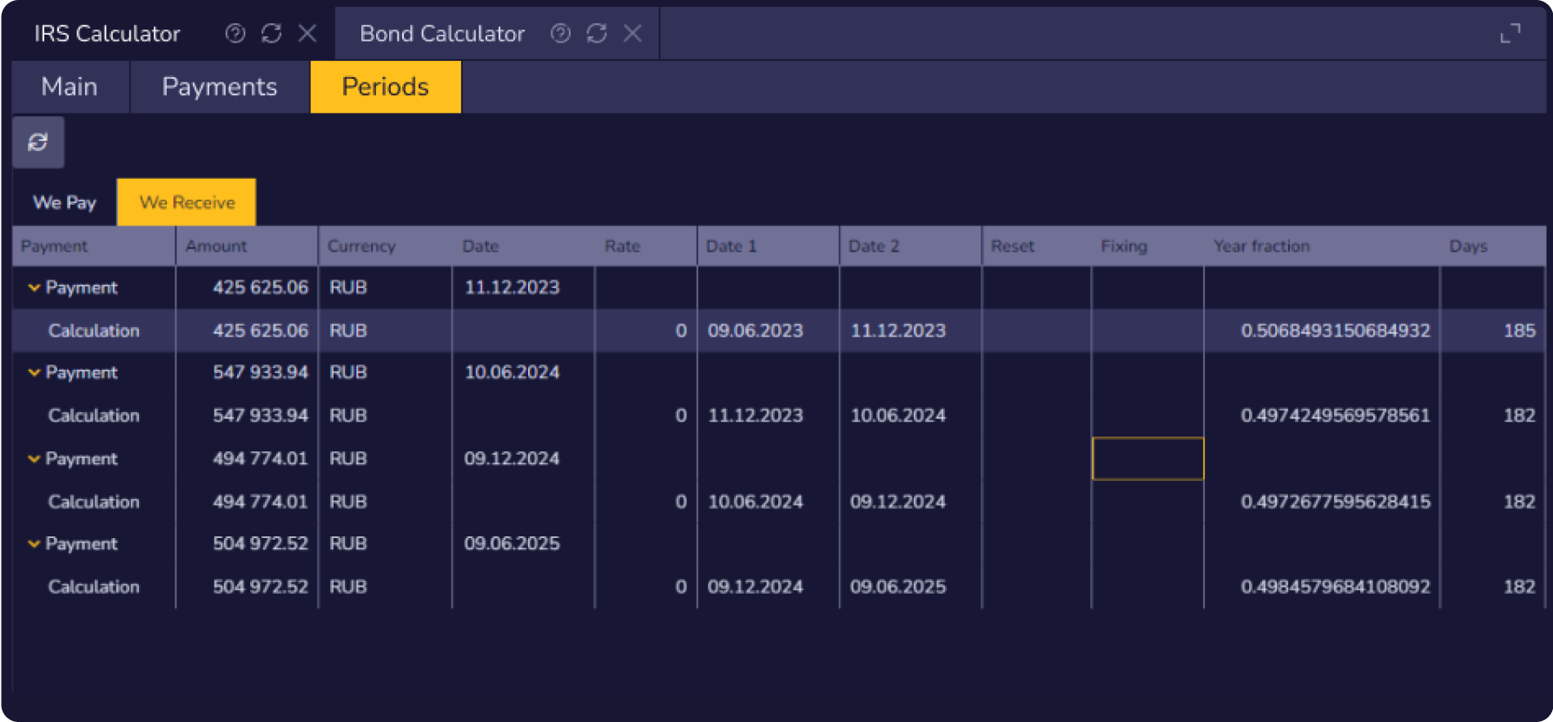This screenshot has height=722, width=1553.
Task: Open help for Bond Calculator tab
Action: point(561,33)
